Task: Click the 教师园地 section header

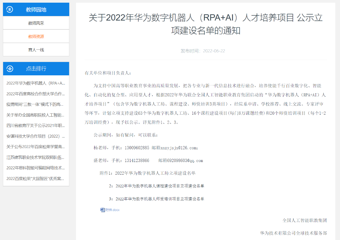Action: [36, 10]
